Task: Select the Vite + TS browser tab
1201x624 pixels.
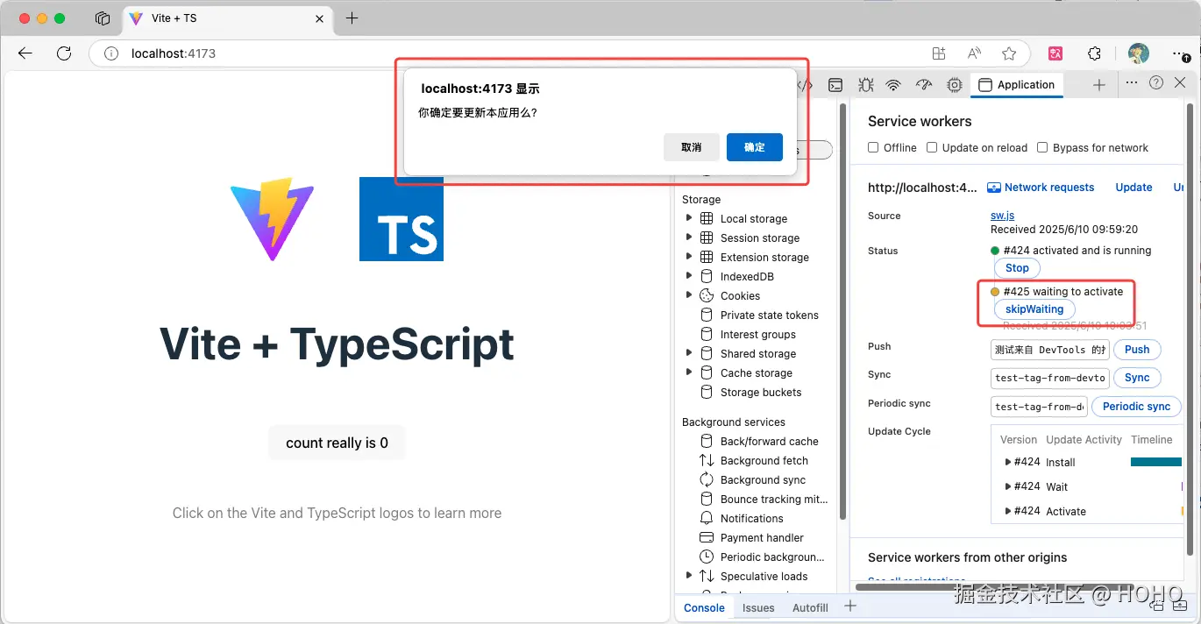Action: 226,18
